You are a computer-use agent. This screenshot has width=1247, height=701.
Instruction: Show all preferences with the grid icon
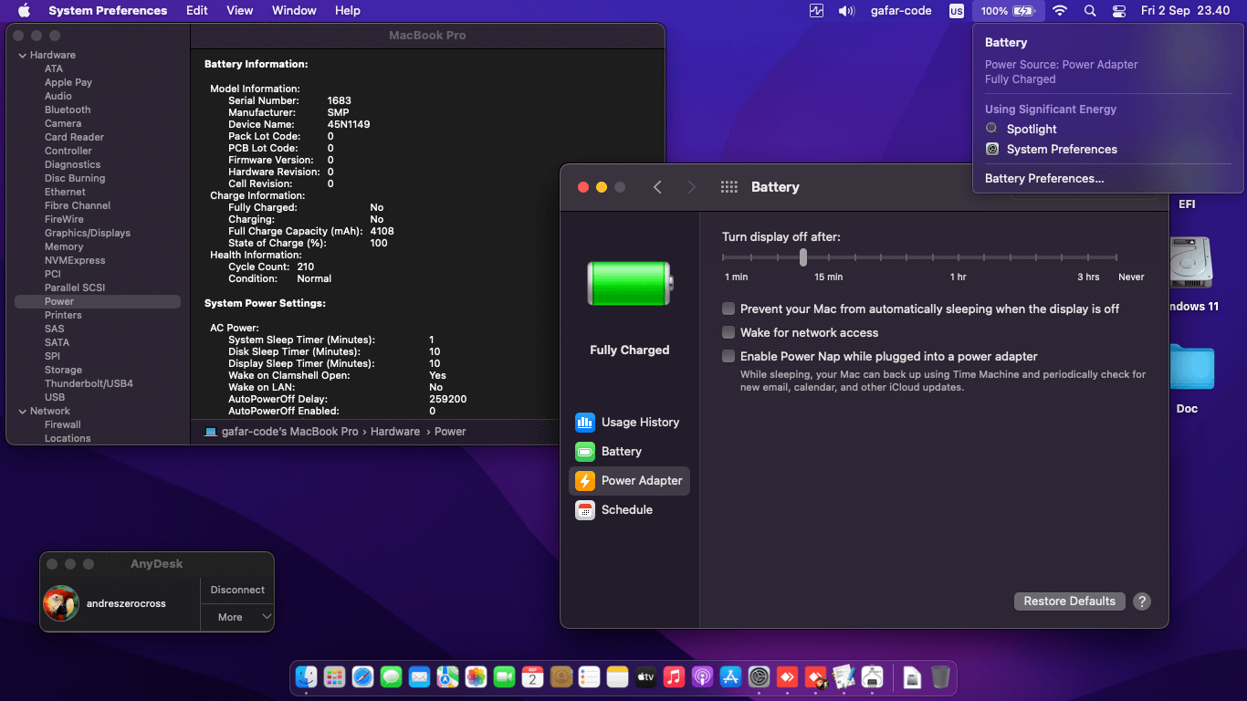728,187
